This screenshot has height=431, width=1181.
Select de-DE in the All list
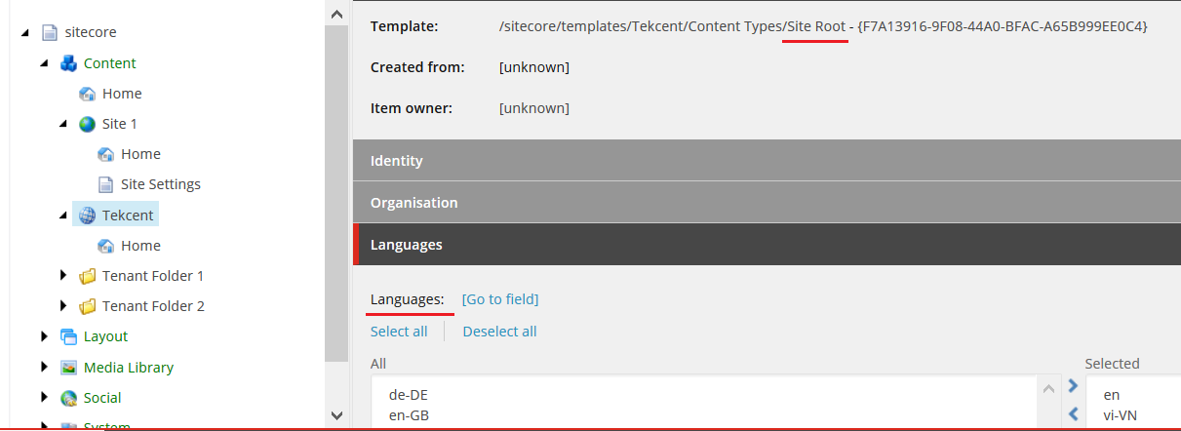(408, 395)
